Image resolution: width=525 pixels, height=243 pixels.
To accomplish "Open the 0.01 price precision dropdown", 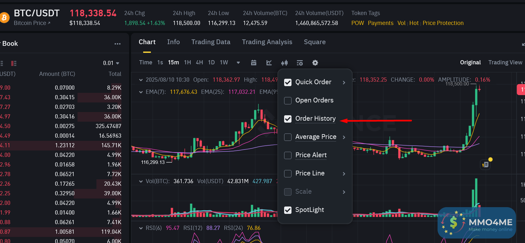I will [x=111, y=63].
